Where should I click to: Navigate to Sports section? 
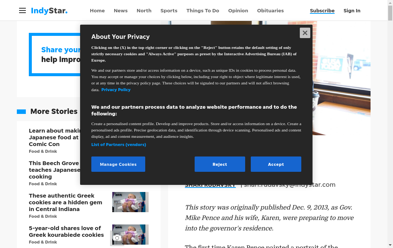pos(169,10)
